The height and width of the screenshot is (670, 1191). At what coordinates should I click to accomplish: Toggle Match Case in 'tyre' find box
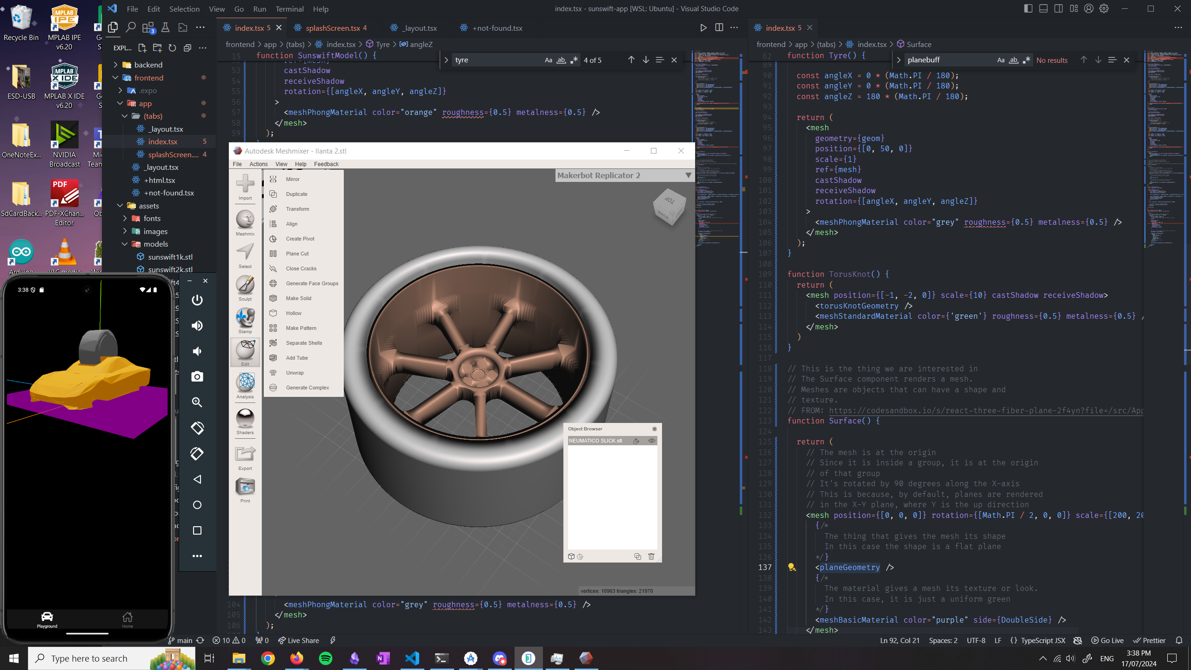tap(549, 60)
